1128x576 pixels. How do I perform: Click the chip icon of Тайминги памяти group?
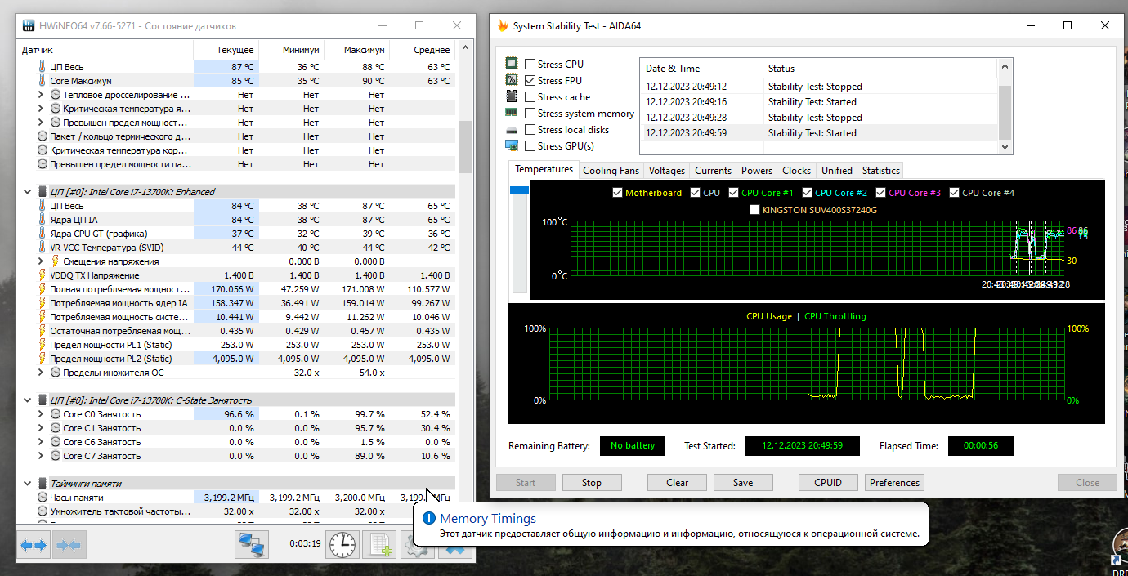click(x=43, y=484)
